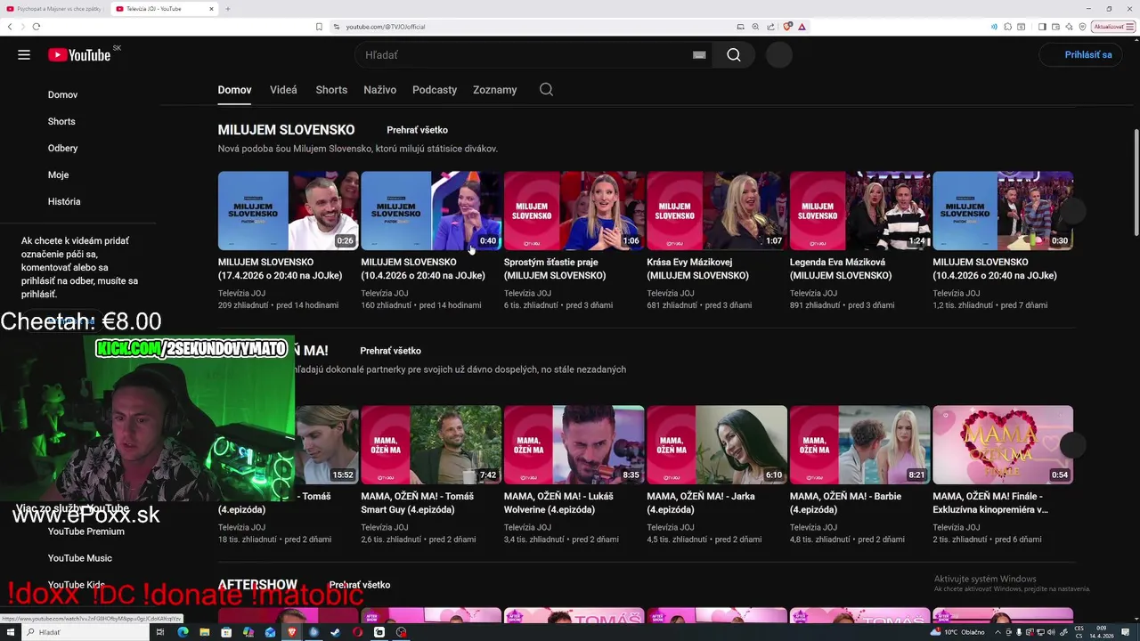The width and height of the screenshot is (1140, 641).
Task: Reload the page with the refresh icon
Action: click(36, 27)
